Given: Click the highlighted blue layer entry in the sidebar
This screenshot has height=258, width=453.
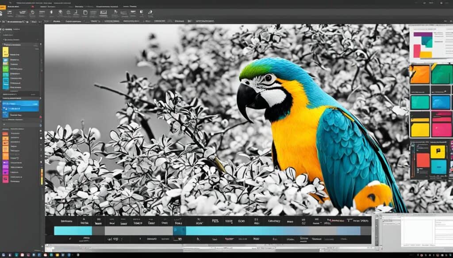Looking at the screenshot, I should [20, 102].
